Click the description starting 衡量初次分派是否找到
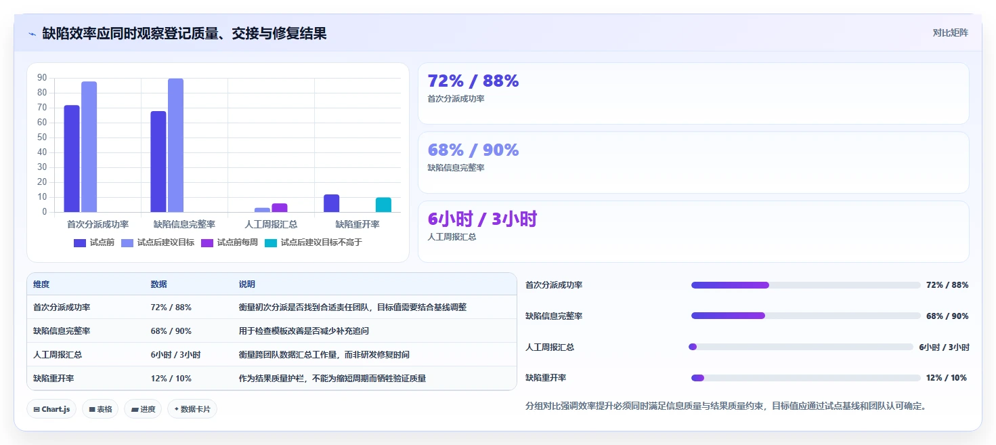 [353, 308]
